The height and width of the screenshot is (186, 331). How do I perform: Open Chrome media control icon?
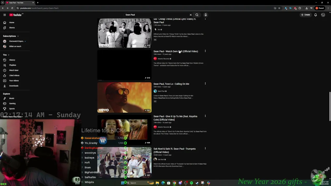[x=311, y=8]
